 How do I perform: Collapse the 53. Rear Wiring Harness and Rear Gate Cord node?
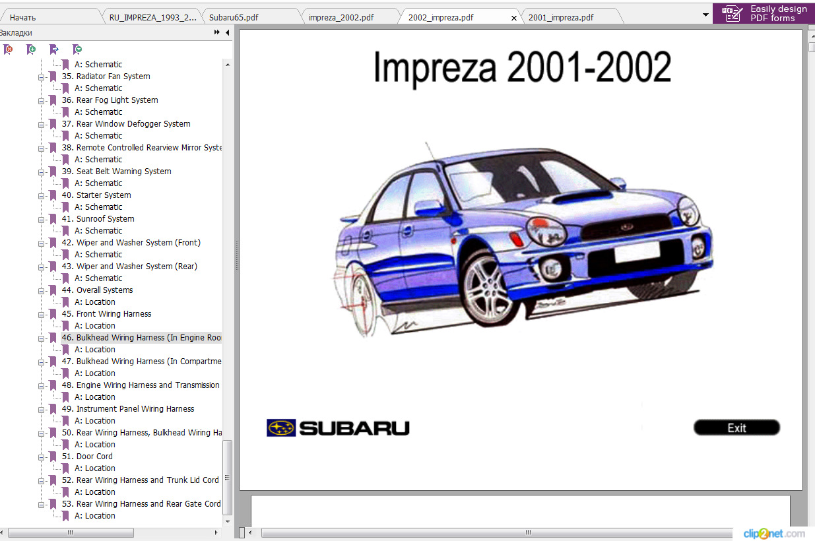coord(42,505)
